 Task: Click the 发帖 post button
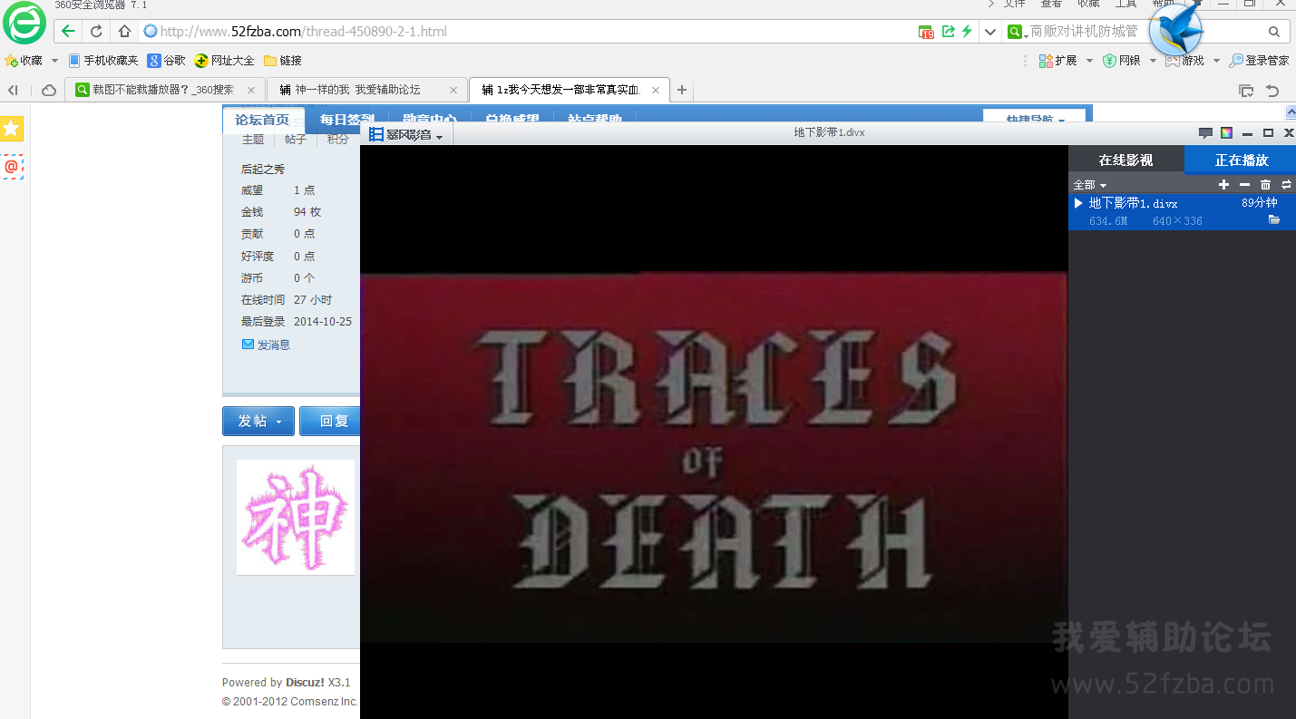coord(258,421)
